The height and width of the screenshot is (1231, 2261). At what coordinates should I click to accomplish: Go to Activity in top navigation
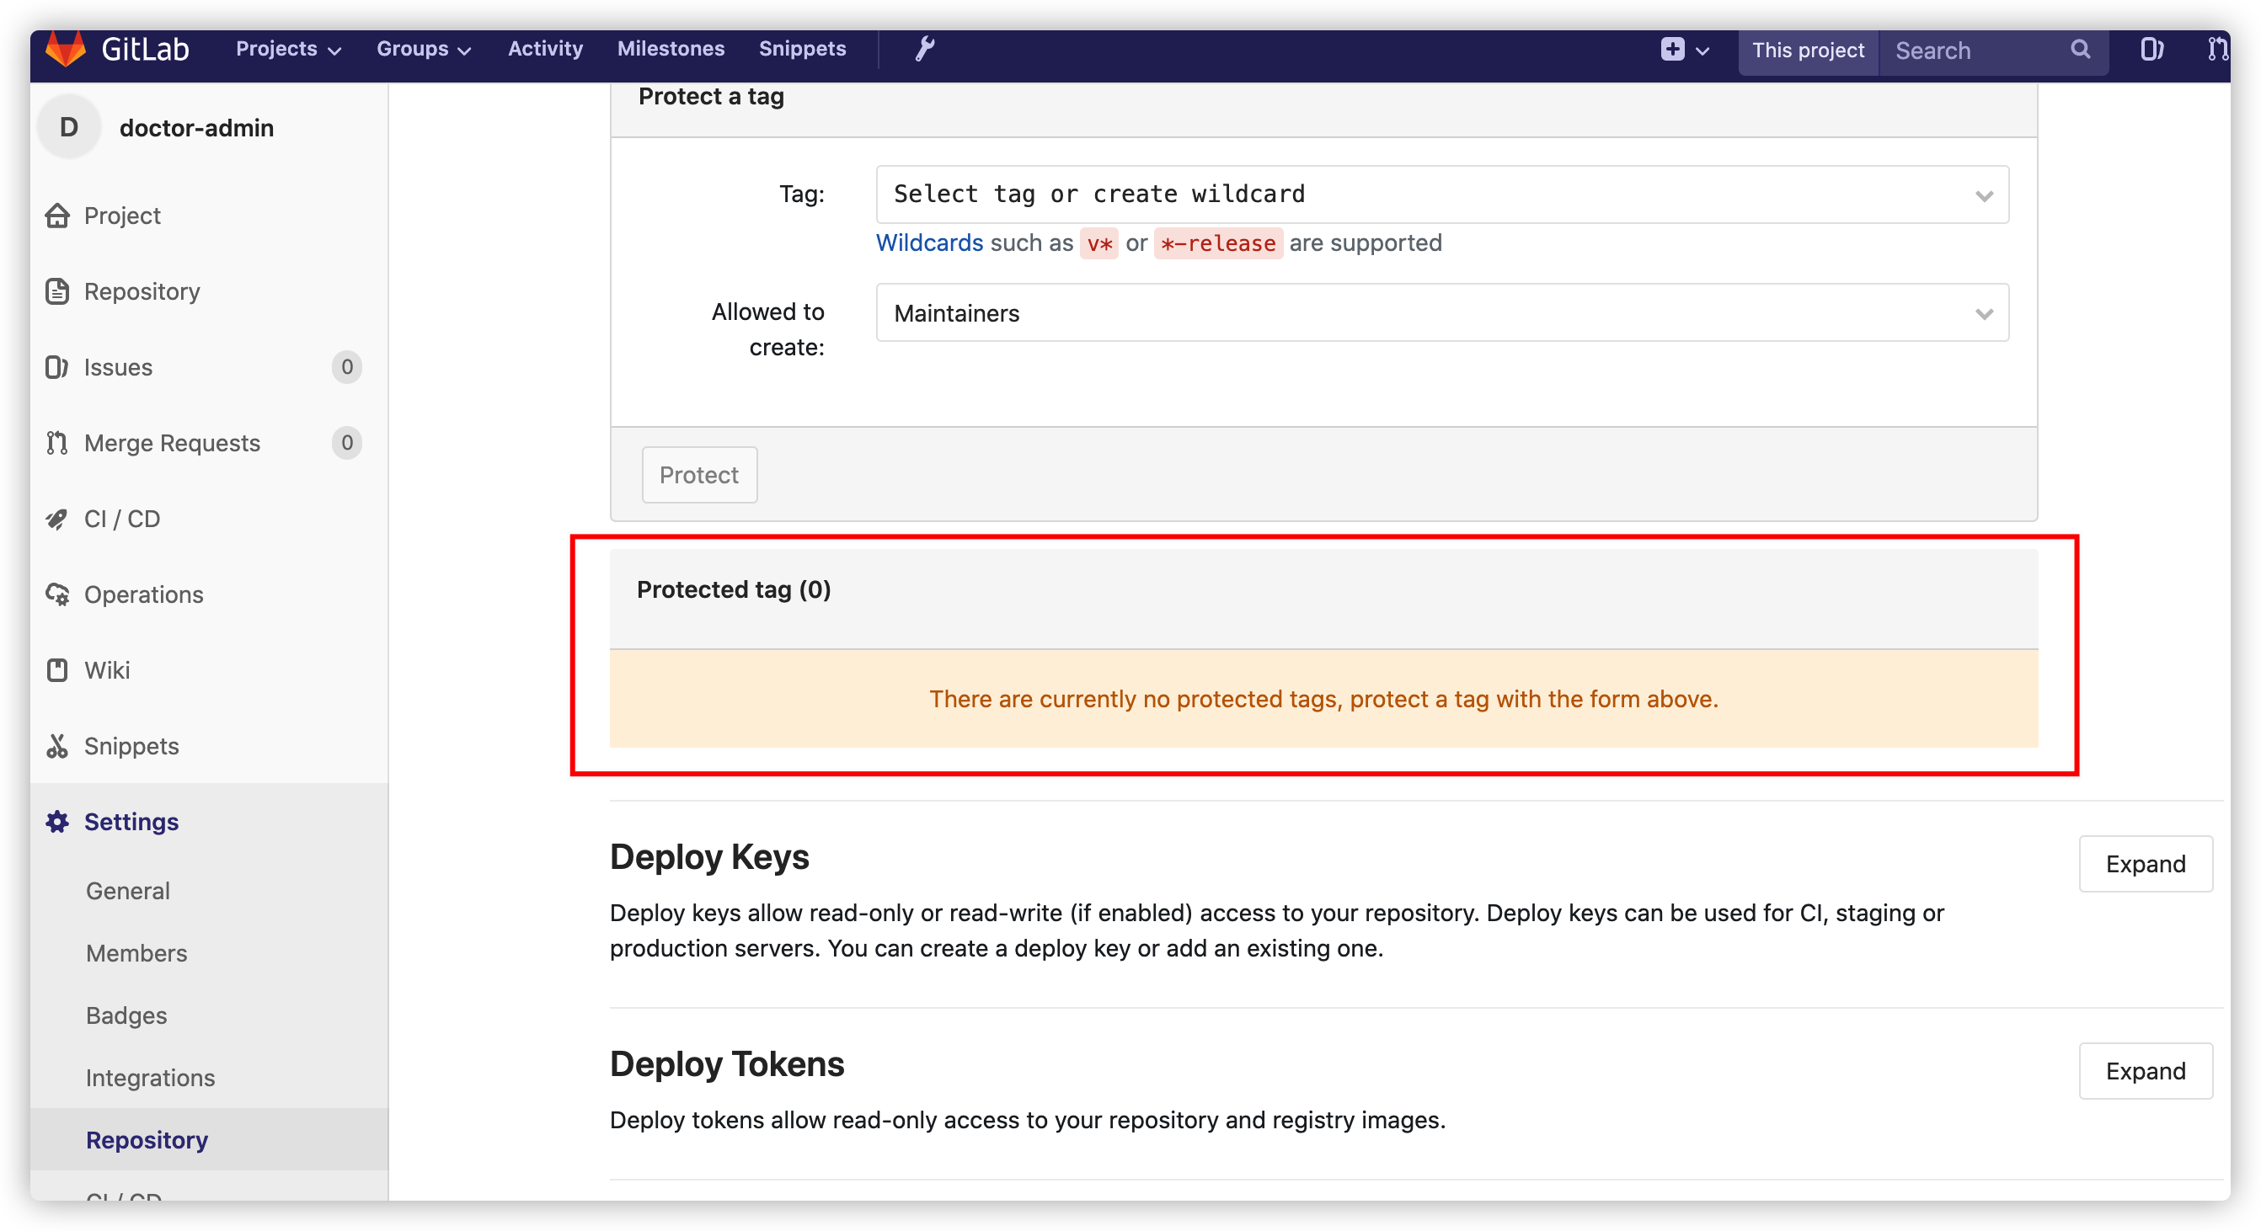tap(545, 49)
